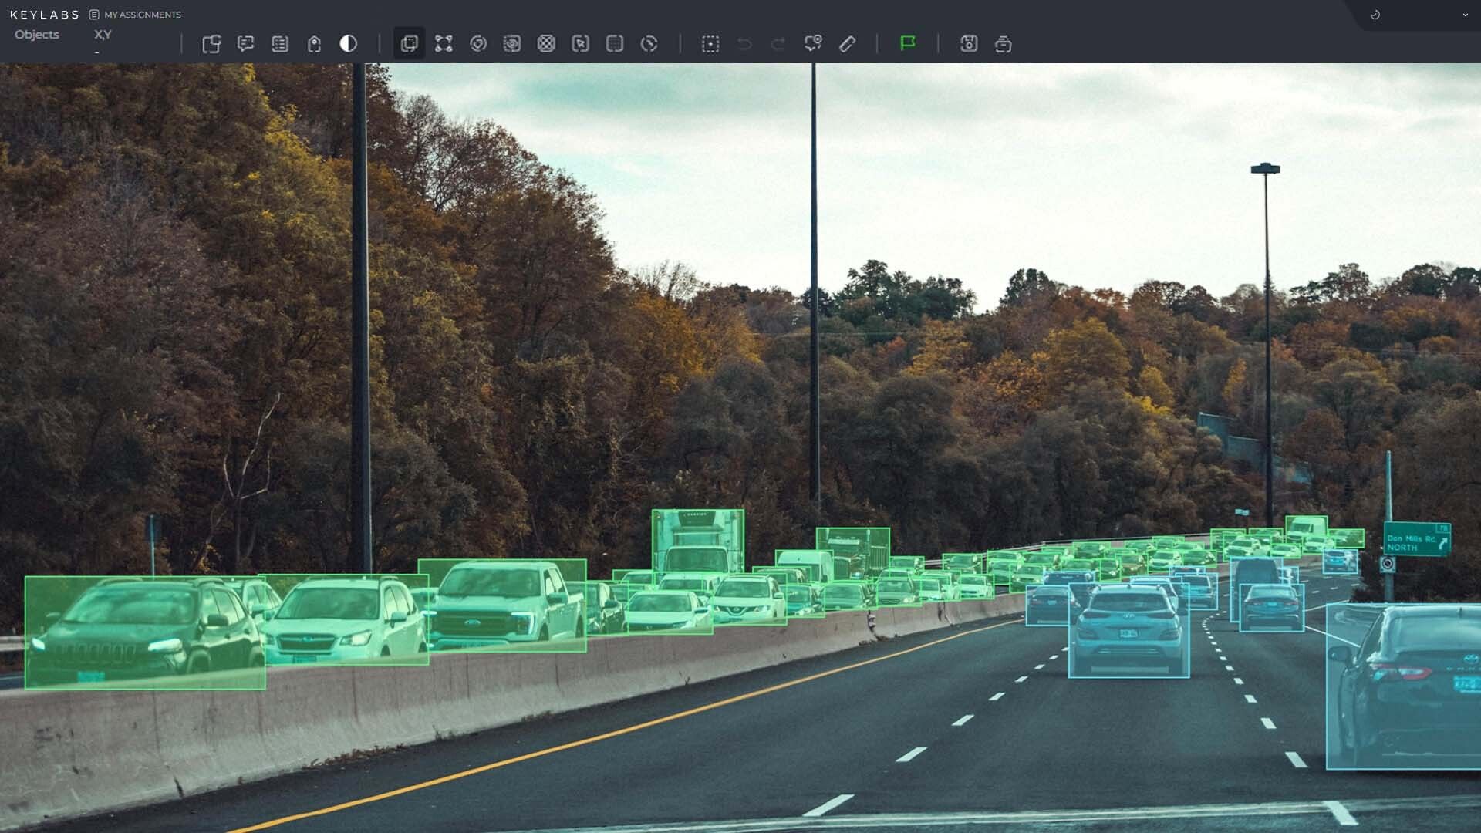Toggle the pin-drop comment tool
1481x833 pixels.
point(812,45)
